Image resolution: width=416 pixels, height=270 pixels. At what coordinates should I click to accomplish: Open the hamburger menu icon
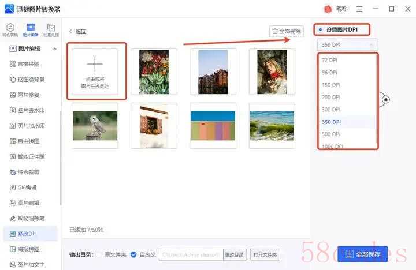pos(359,9)
